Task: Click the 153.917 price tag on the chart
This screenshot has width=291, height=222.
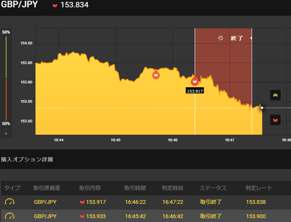Action: coord(195,91)
